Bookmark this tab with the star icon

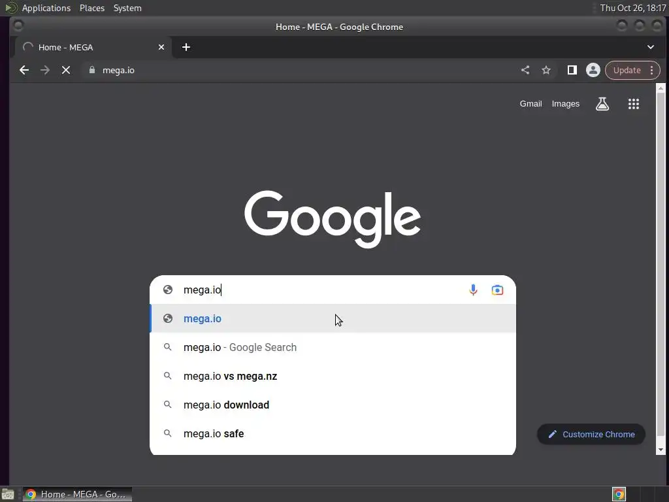click(x=546, y=70)
